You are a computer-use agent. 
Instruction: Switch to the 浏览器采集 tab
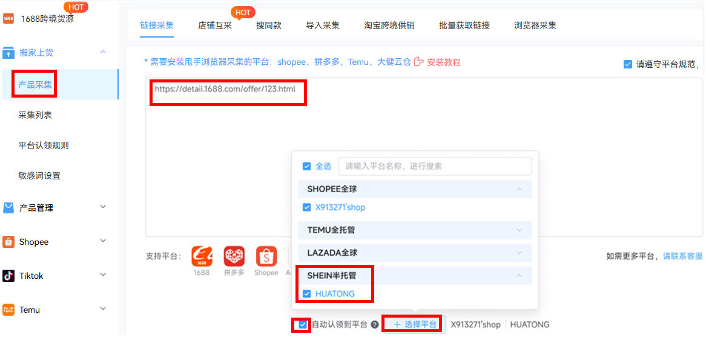535,25
